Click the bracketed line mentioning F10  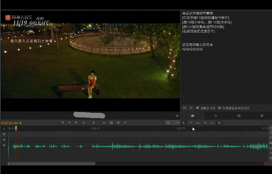207,22
